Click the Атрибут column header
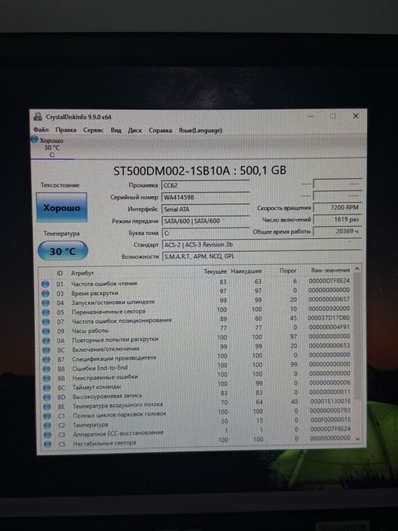Image resolution: width=398 pixels, height=531 pixels. click(82, 273)
